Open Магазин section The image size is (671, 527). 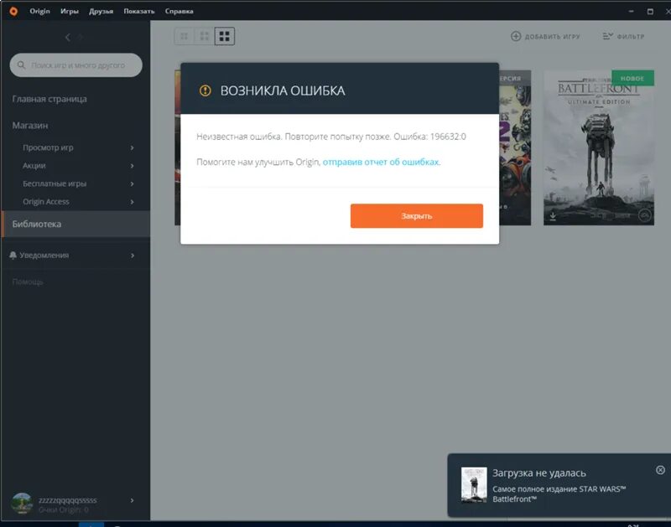pos(30,125)
